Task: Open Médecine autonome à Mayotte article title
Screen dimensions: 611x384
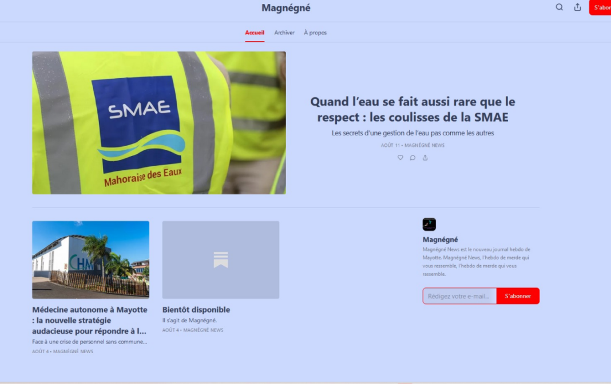Action: [90, 320]
